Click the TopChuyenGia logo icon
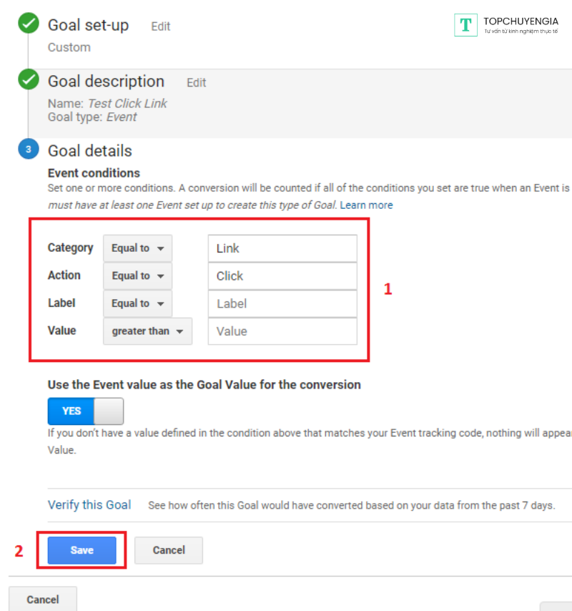Screen dimensions: 572x611 coord(465,25)
